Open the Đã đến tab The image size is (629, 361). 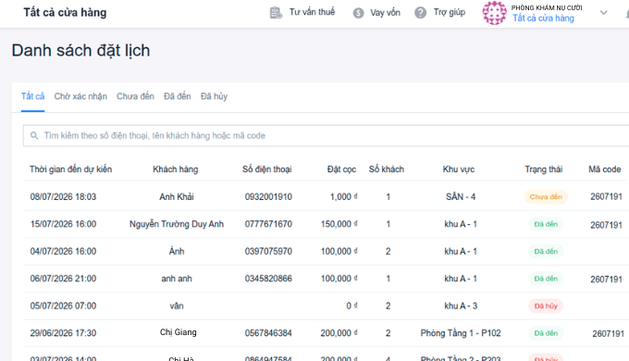178,96
